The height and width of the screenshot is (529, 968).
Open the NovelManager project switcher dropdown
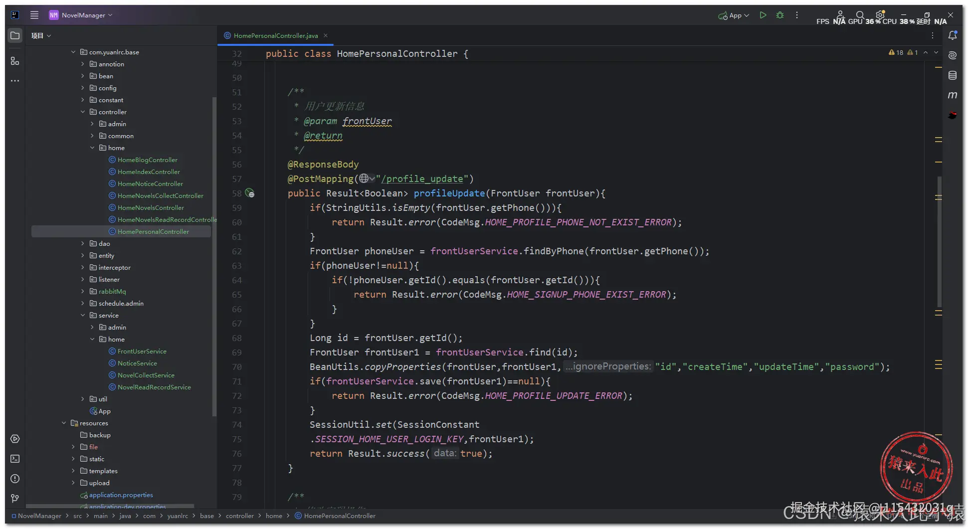[x=81, y=15]
